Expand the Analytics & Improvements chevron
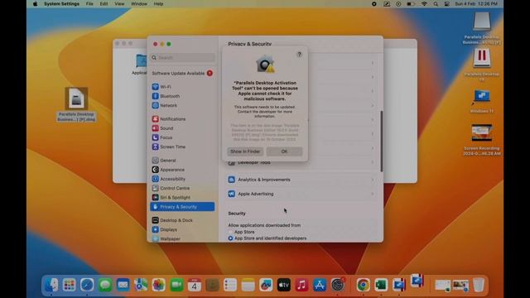This screenshot has width=530, height=298. coord(373,180)
